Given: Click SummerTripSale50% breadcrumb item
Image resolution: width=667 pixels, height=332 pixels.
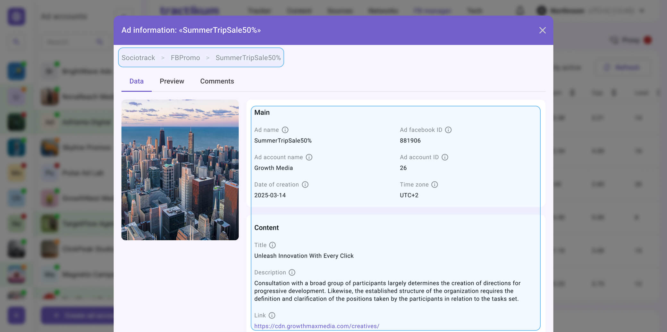Looking at the screenshot, I should pos(248,58).
